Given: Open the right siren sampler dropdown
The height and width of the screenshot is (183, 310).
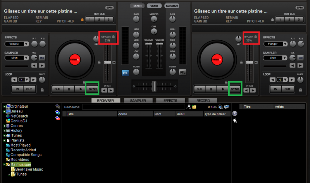Looking at the screenshot, I should [284, 58].
